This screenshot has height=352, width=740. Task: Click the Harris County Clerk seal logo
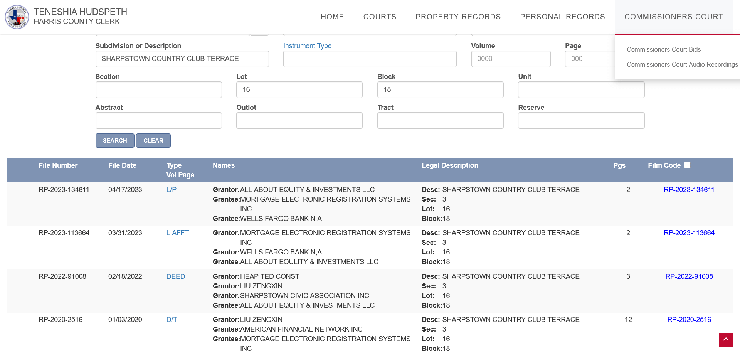pyautogui.click(x=17, y=17)
